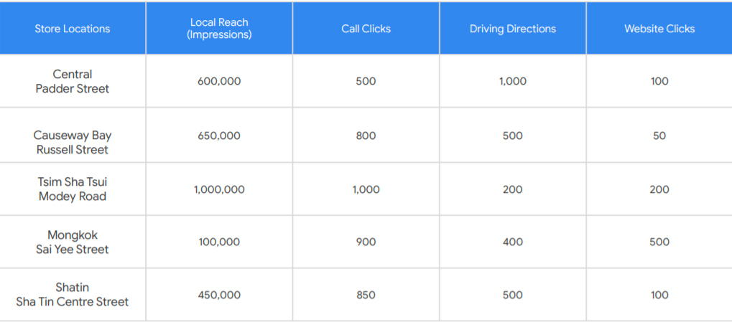Select the 1,000,000 impressions cell
The image size is (732, 322).
[219, 189]
